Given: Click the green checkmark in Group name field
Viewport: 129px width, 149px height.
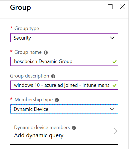Looking at the screenshot, I should pyautogui.click(x=115, y=62).
